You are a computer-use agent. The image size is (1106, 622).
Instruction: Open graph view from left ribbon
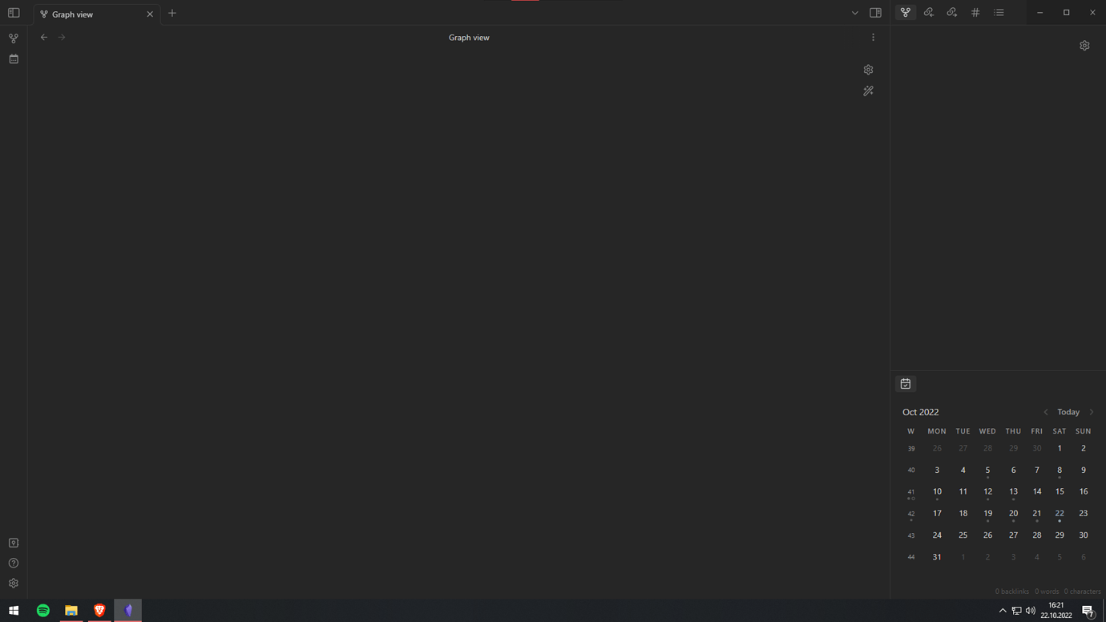[14, 38]
